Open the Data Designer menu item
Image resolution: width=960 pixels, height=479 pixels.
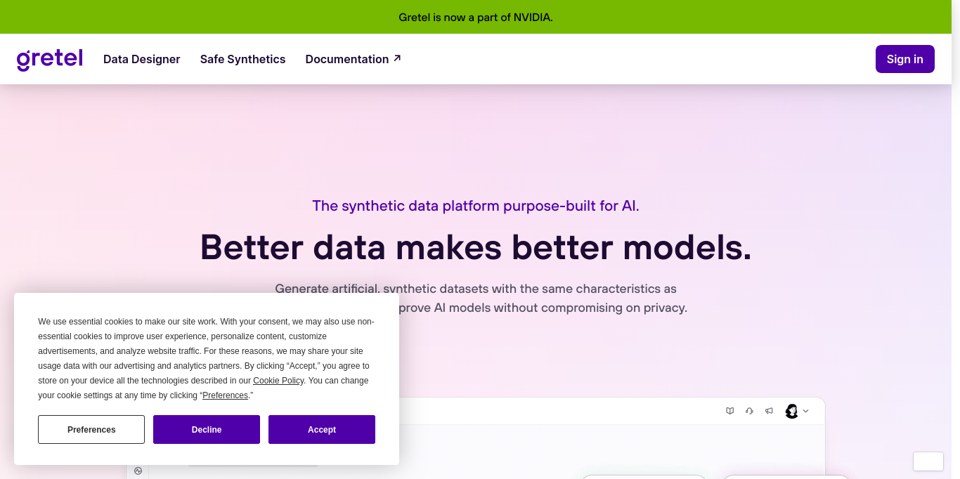(141, 59)
